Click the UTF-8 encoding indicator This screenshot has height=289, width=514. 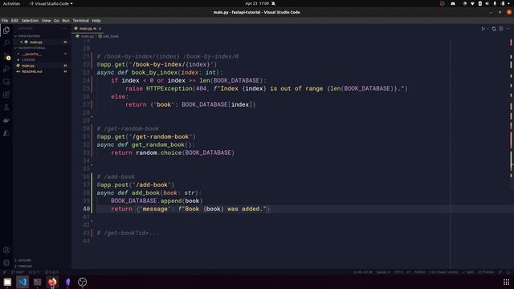coord(398,272)
